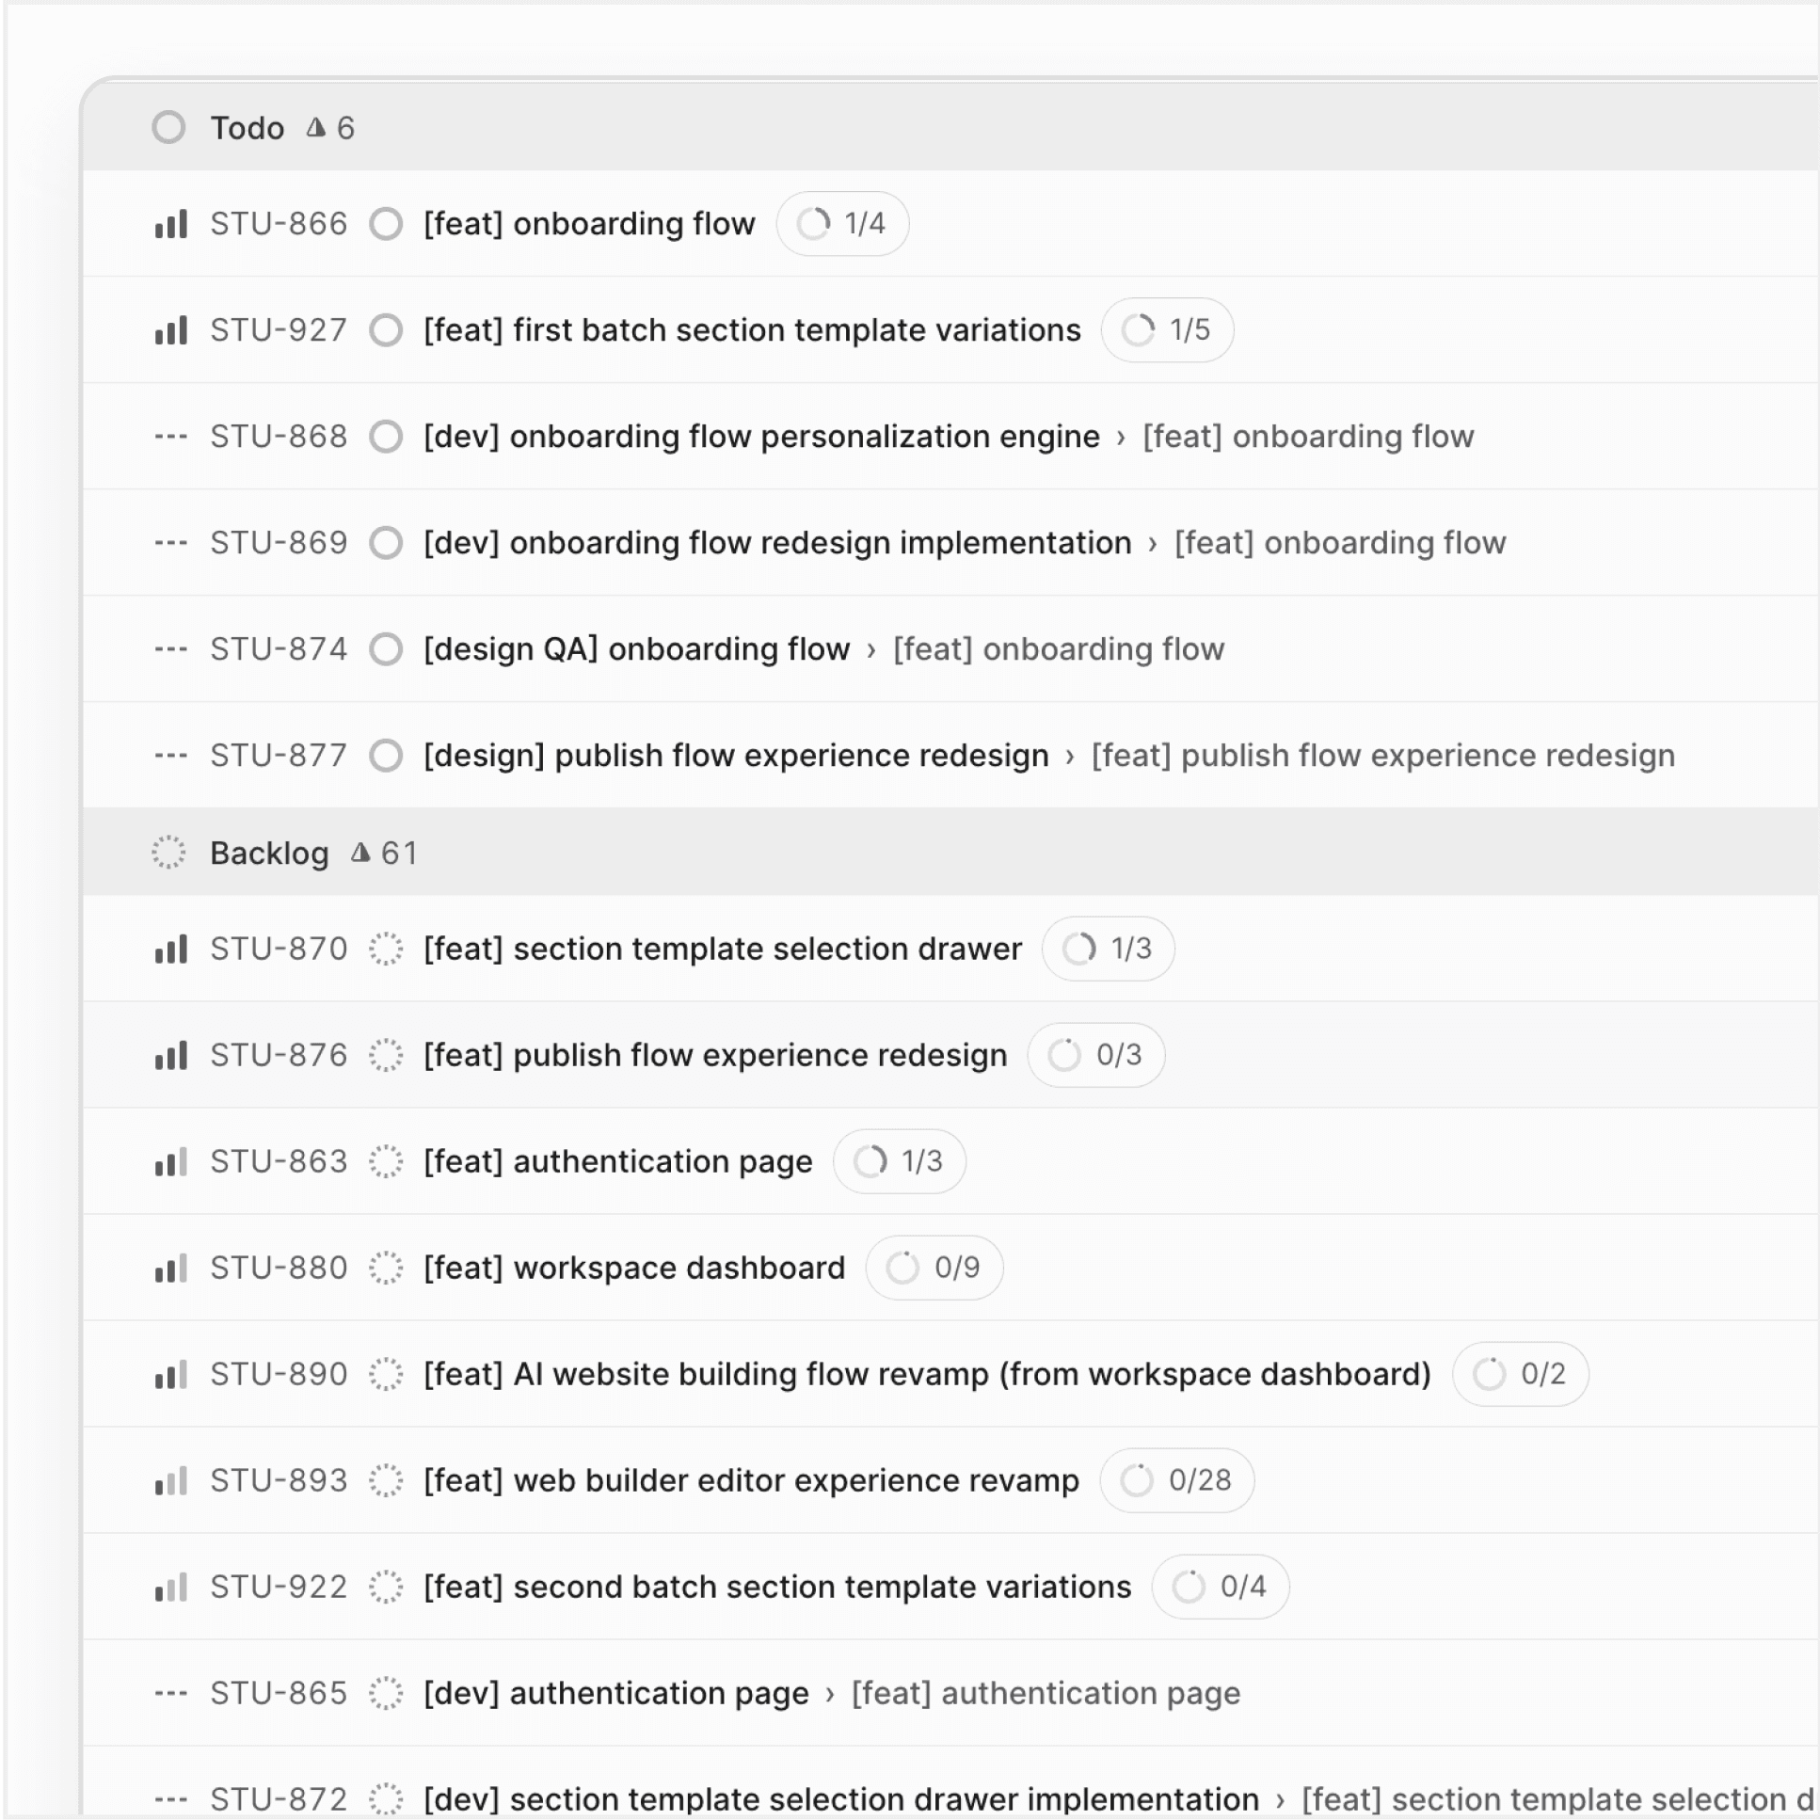Toggle Todo status circle on STU-866
1820x1820 pixels.
(386, 224)
